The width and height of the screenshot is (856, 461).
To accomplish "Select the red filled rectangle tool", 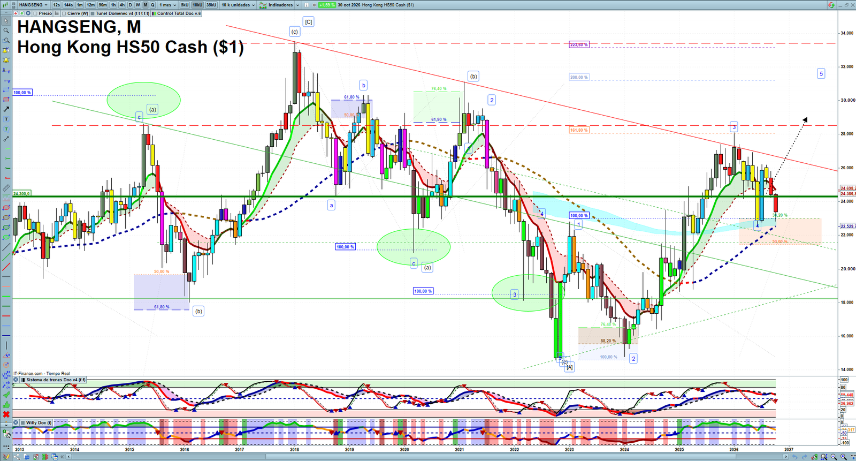I will pyautogui.click(x=6, y=100).
